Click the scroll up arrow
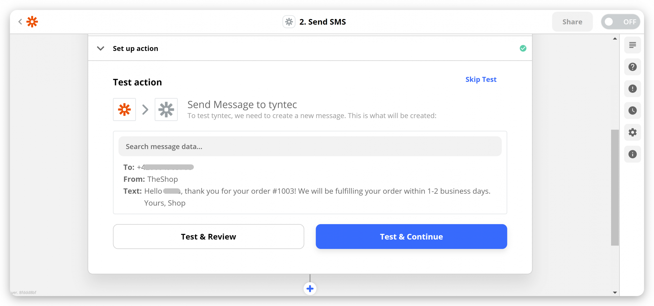Screen dimensions: 654x306 point(615,39)
